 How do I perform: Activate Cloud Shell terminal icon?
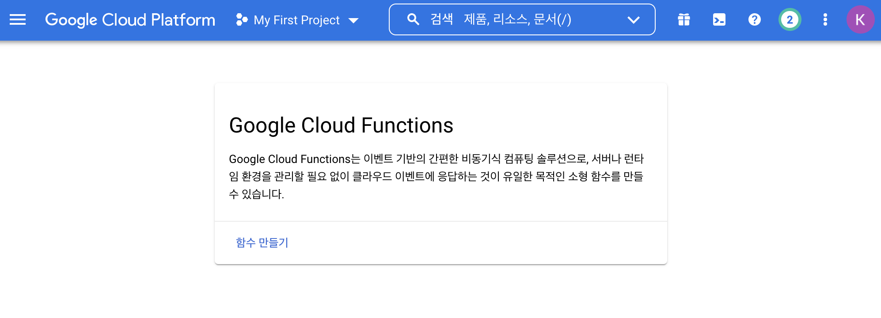(719, 20)
